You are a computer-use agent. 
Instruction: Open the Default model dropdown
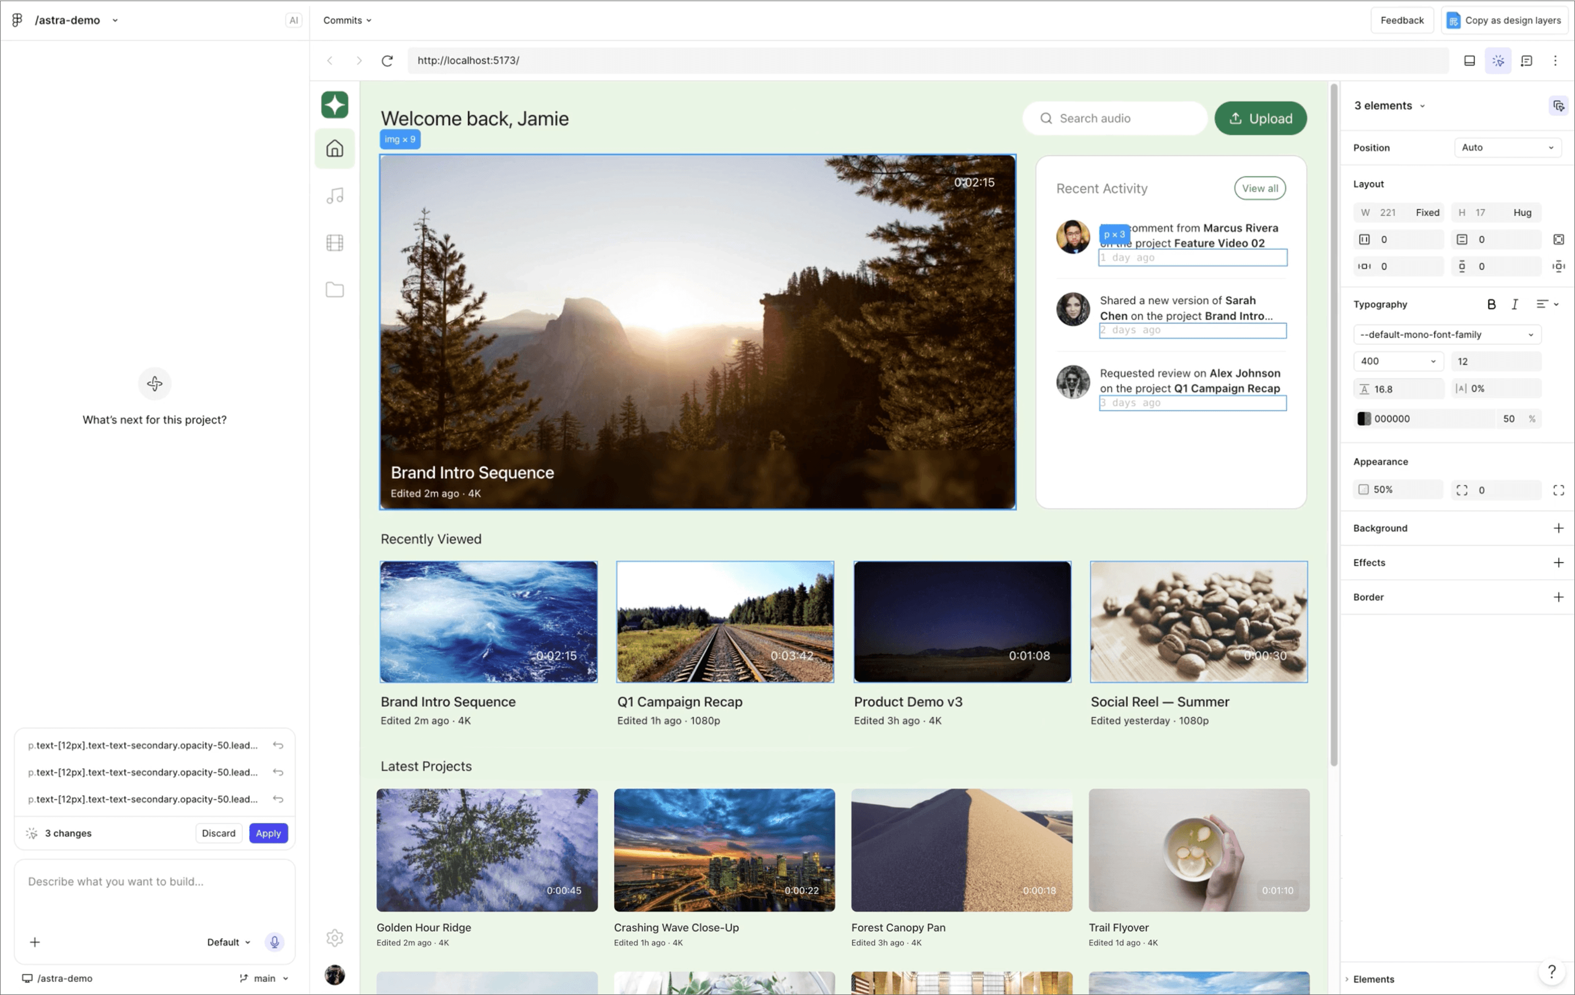[x=228, y=942]
